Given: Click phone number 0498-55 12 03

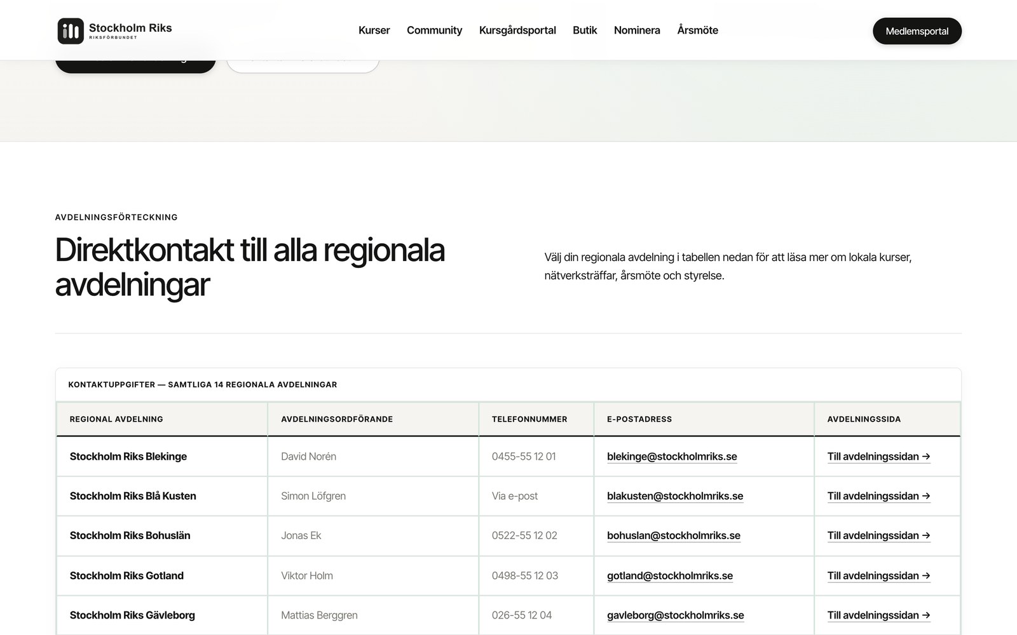Looking at the screenshot, I should 525,576.
